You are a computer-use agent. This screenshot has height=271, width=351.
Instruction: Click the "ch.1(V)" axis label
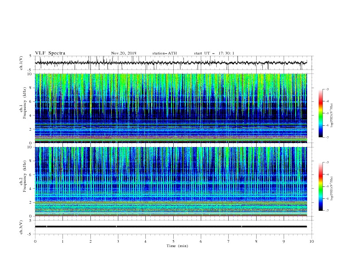(21, 63)
